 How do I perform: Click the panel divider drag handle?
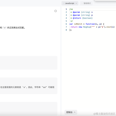pyautogui.click(x=61, y=54)
